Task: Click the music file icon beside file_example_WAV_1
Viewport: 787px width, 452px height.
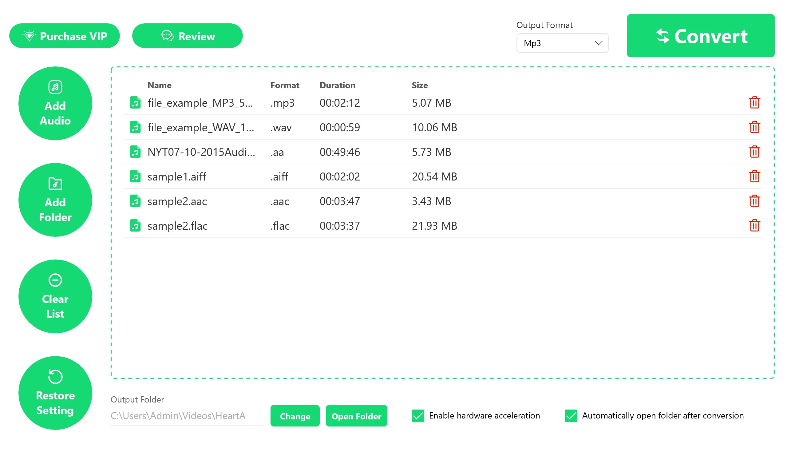Action: [135, 127]
